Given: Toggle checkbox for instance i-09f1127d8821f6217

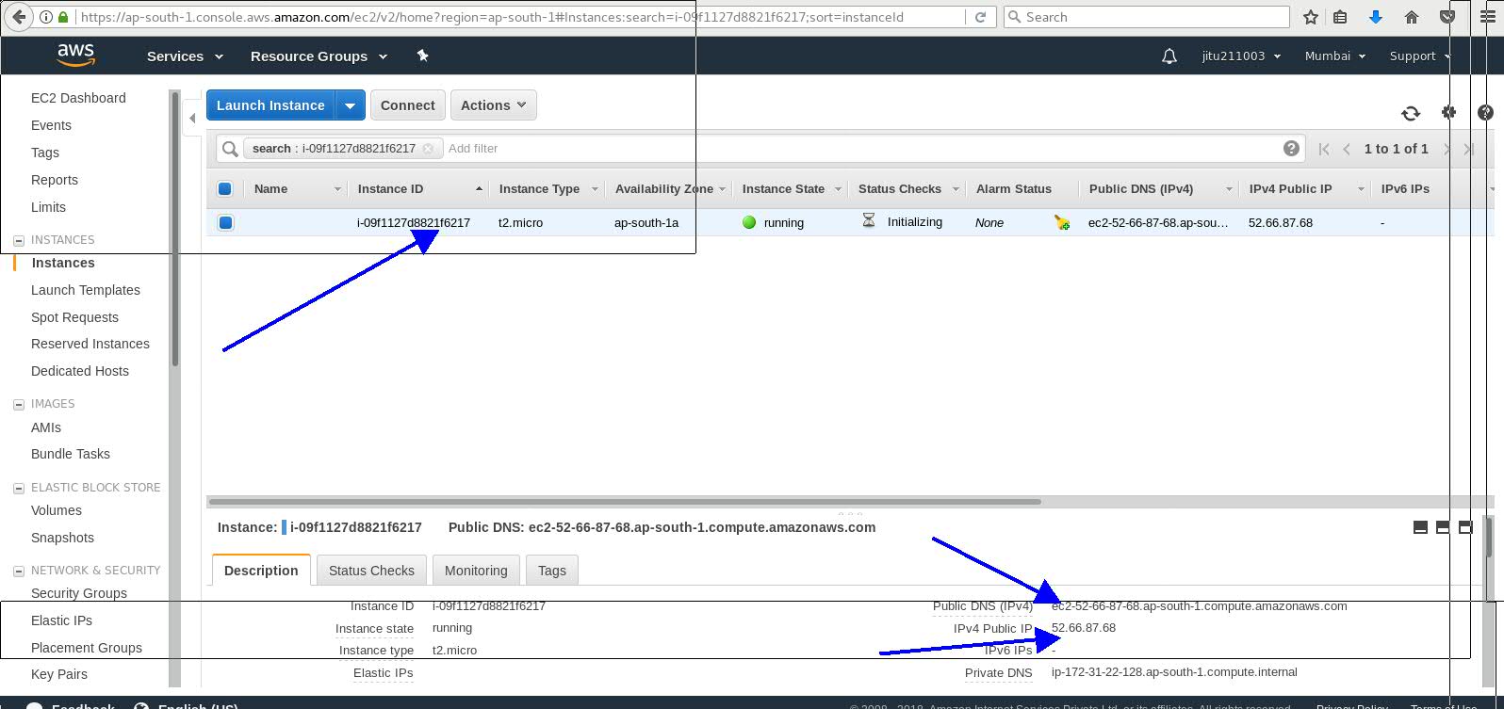Looking at the screenshot, I should pyautogui.click(x=225, y=223).
